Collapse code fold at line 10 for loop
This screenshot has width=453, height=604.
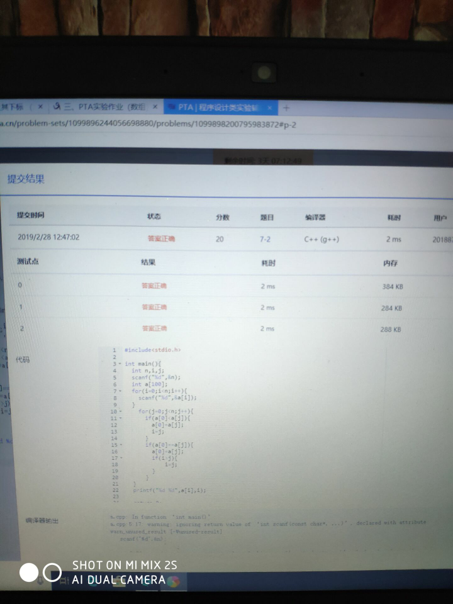tap(120, 411)
